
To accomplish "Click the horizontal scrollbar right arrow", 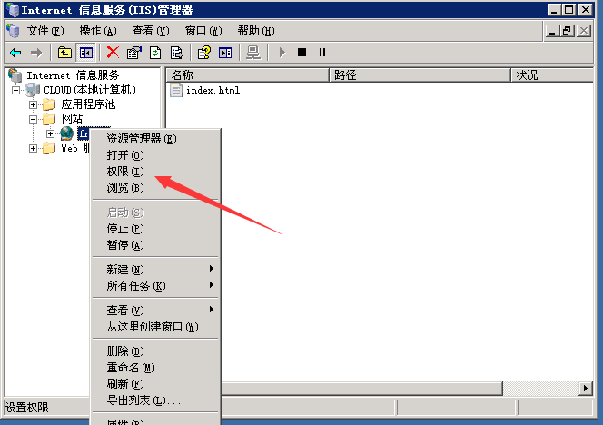I will pos(586,389).
